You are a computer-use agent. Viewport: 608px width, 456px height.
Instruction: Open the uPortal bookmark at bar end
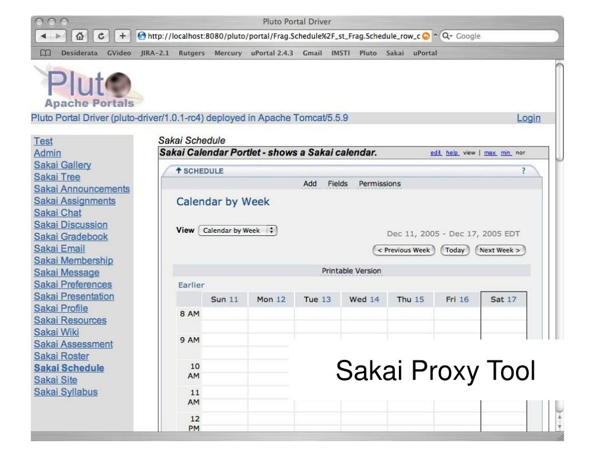pos(425,53)
